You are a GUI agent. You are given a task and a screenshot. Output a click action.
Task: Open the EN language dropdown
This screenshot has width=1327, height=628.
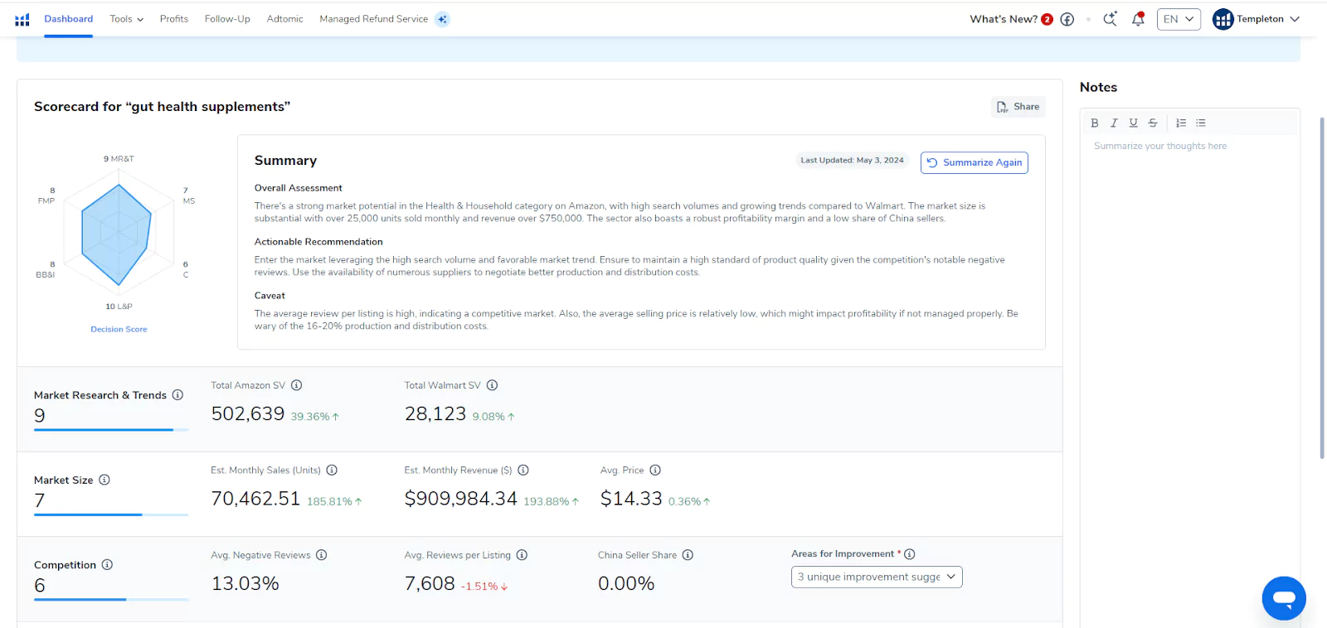click(x=1179, y=19)
